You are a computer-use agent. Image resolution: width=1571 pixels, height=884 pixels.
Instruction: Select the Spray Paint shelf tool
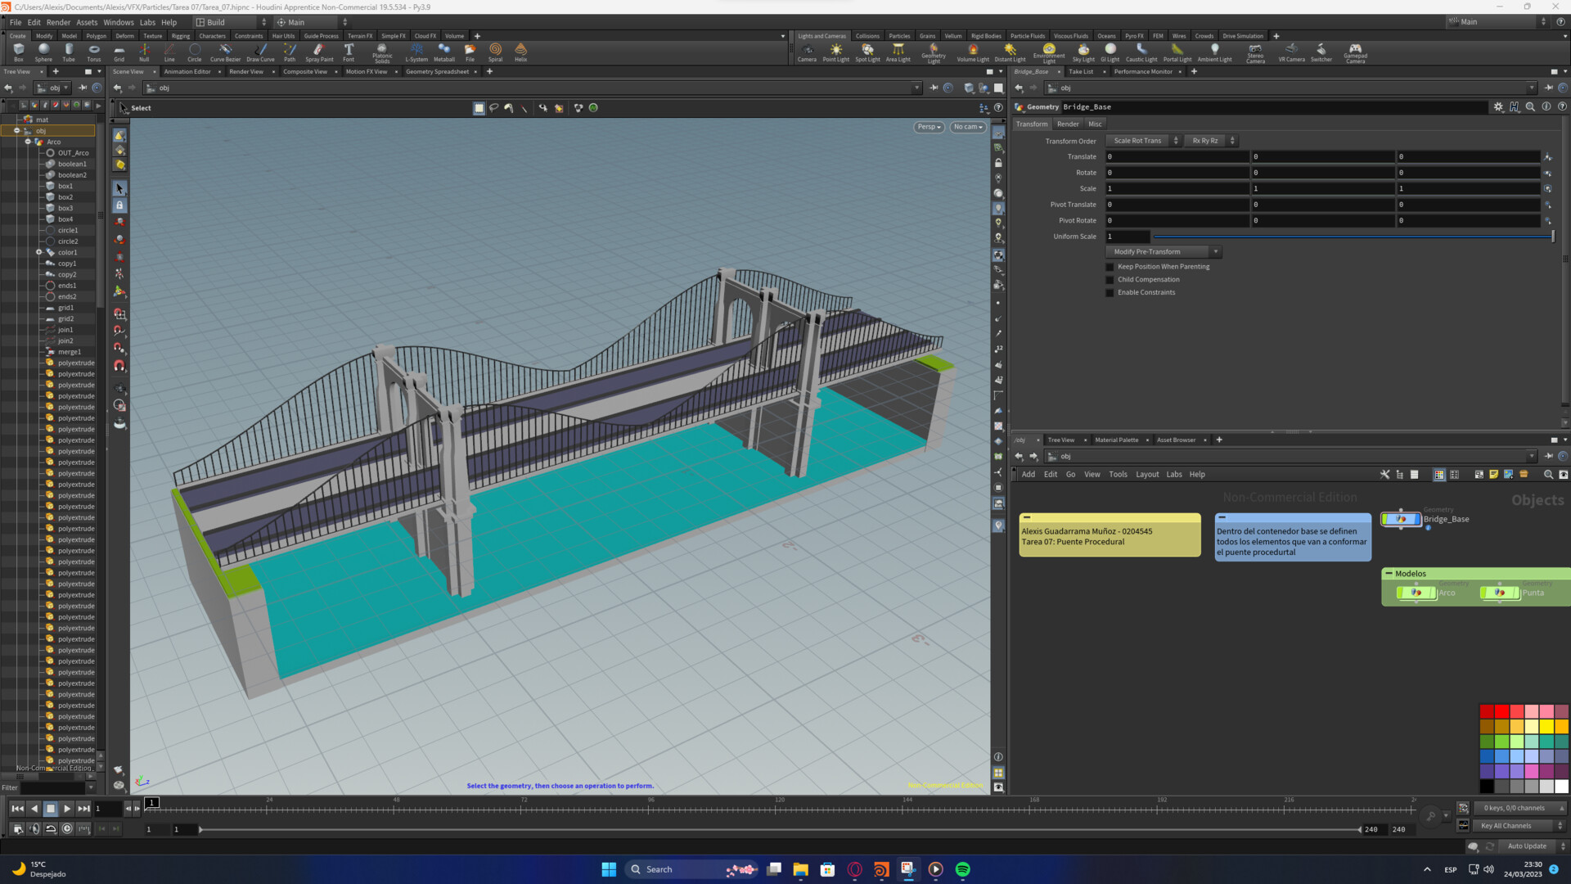[x=318, y=52]
